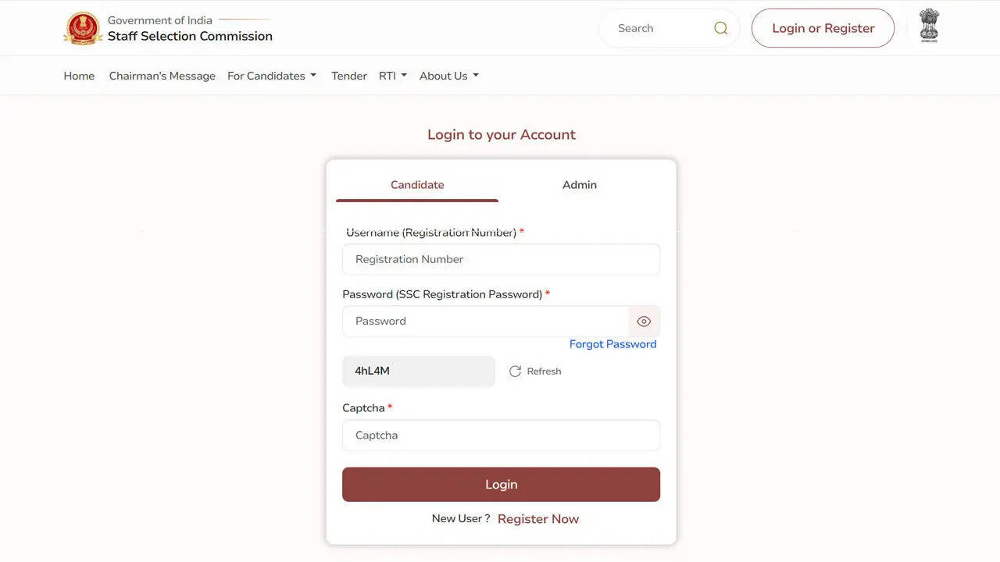Toggle the password visibility eye icon
This screenshot has width=1000, height=562.
(x=643, y=321)
